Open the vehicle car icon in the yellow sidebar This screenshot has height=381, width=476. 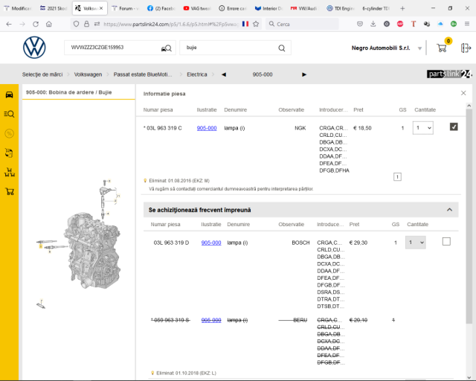[10, 95]
